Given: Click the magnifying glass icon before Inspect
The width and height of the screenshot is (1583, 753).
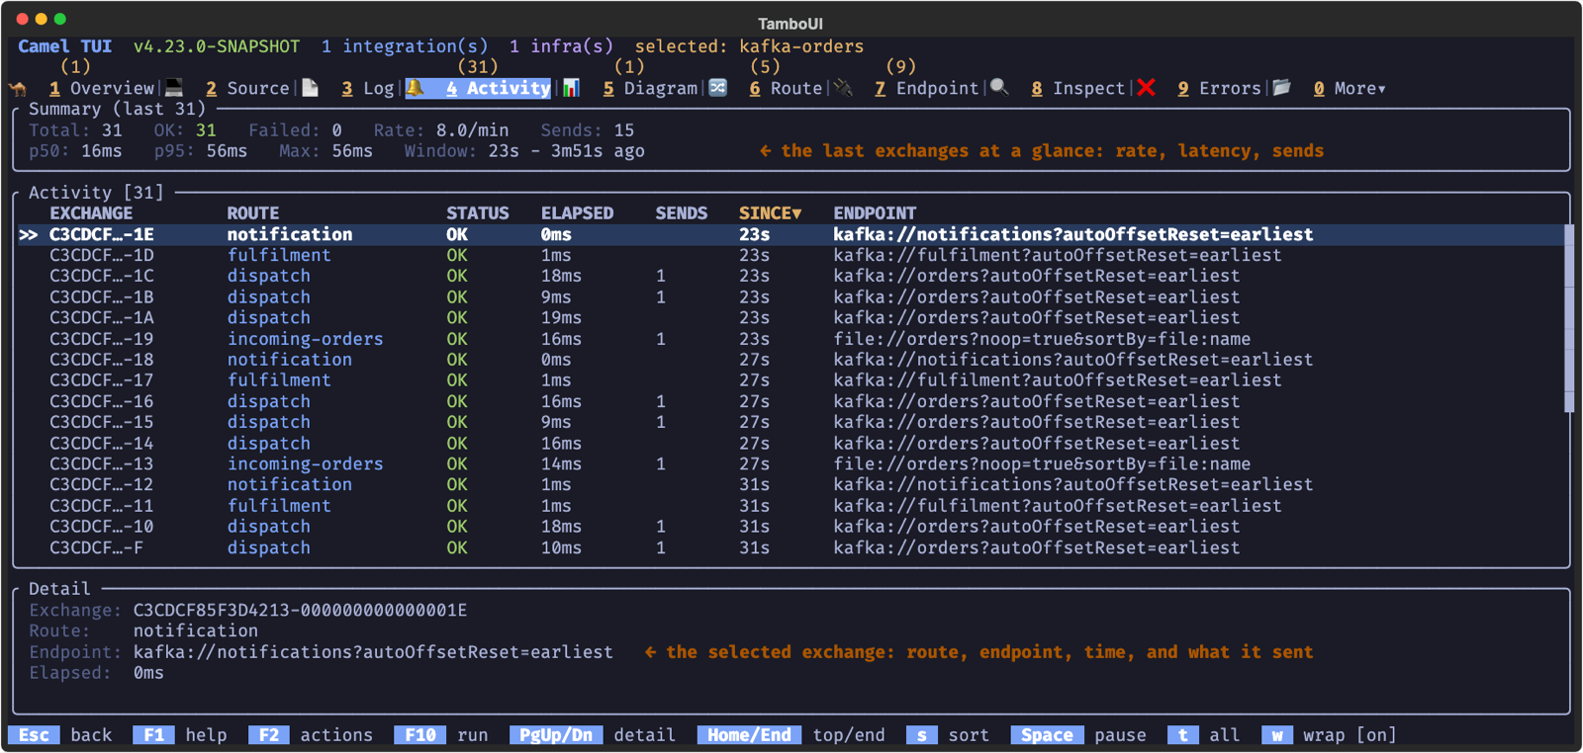Looking at the screenshot, I should click(1000, 88).
